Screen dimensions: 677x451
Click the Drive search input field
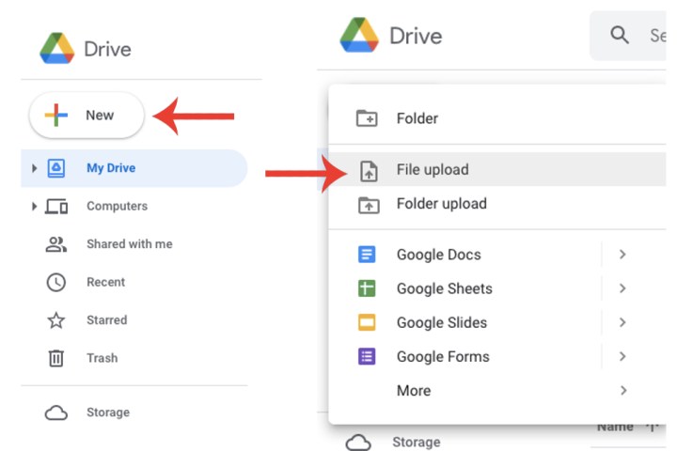pyautogui.click(x=656, y=36)
